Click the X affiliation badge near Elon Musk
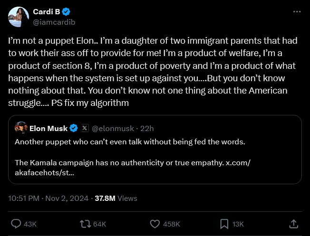Image resolution: width=310 pixels, height=236 pixels. pos(85,128)
